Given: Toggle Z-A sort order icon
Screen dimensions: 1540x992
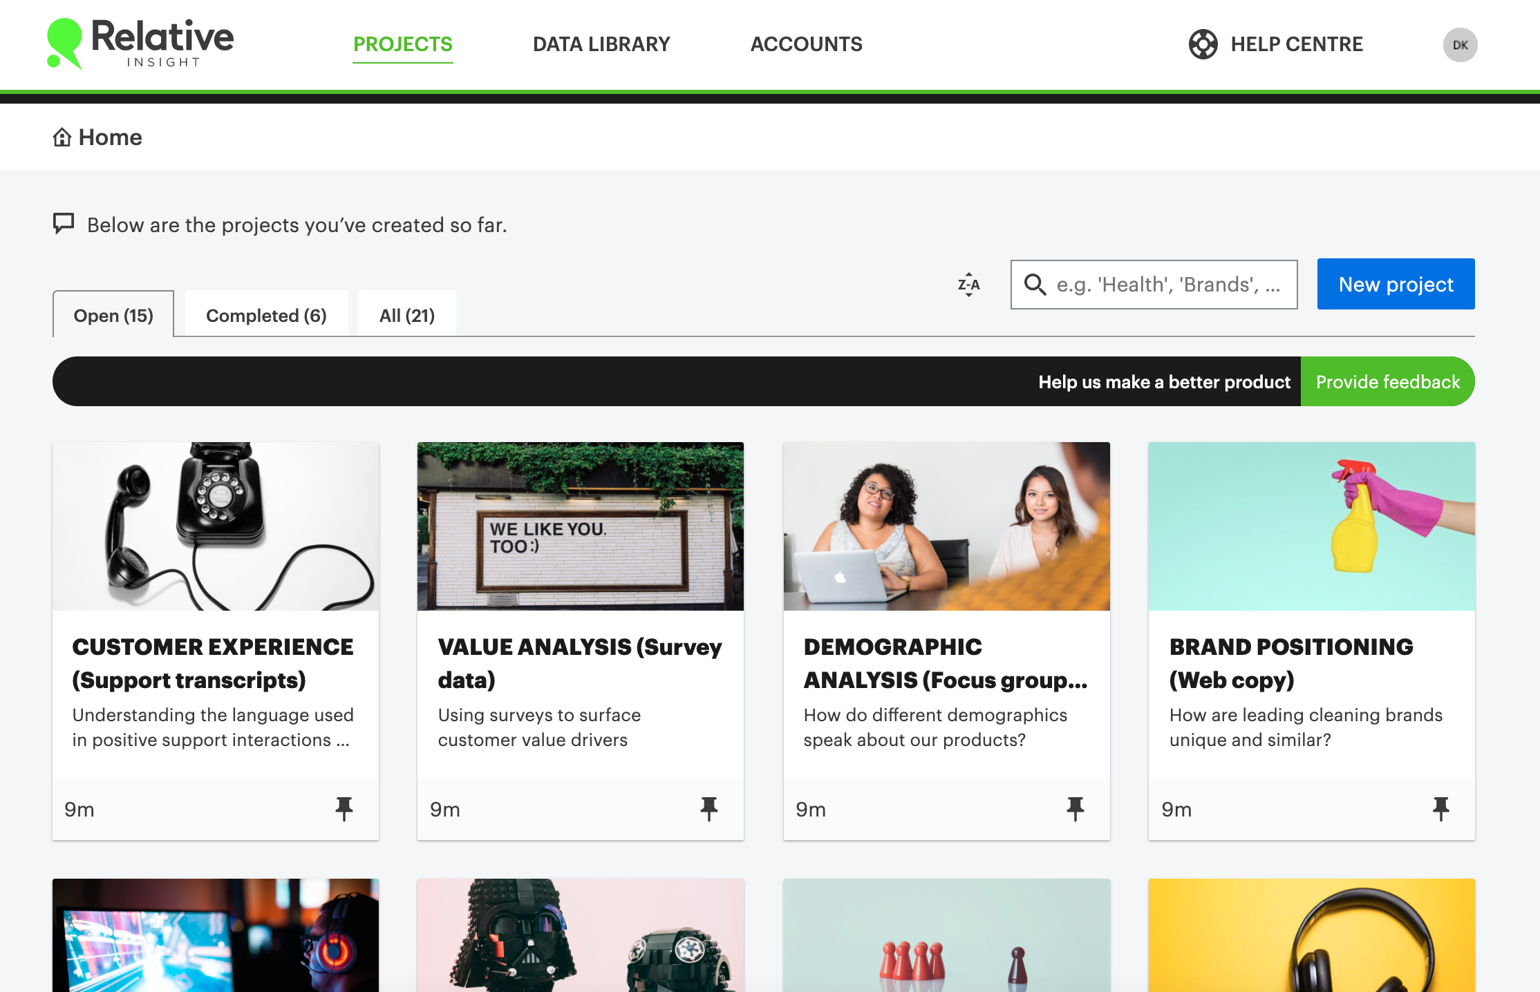Looking at the screenshot, I should tap(968, 285).
